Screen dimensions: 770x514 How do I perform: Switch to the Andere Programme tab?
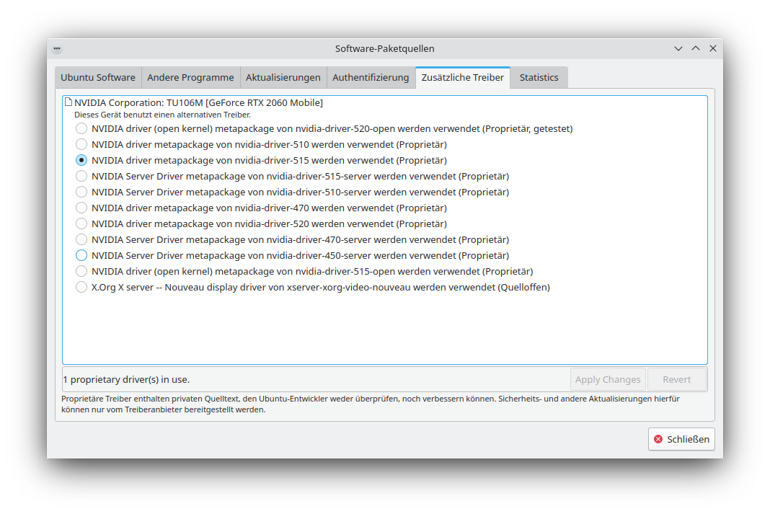[190, 78]
